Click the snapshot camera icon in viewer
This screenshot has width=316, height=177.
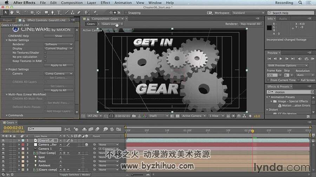tap(134, 116)
